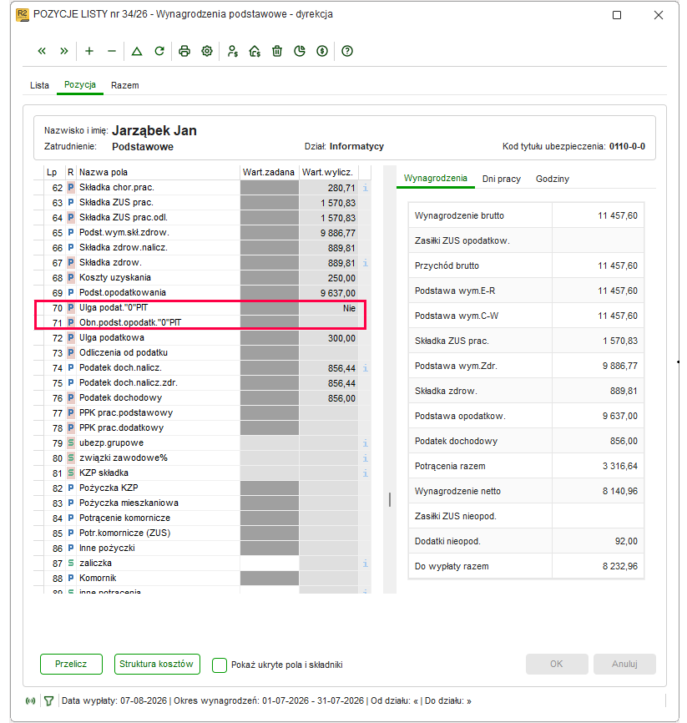Screen dimensions: 687x723
Task: Click the info icon on the ubezp.grupowe row
Action: 365,443
